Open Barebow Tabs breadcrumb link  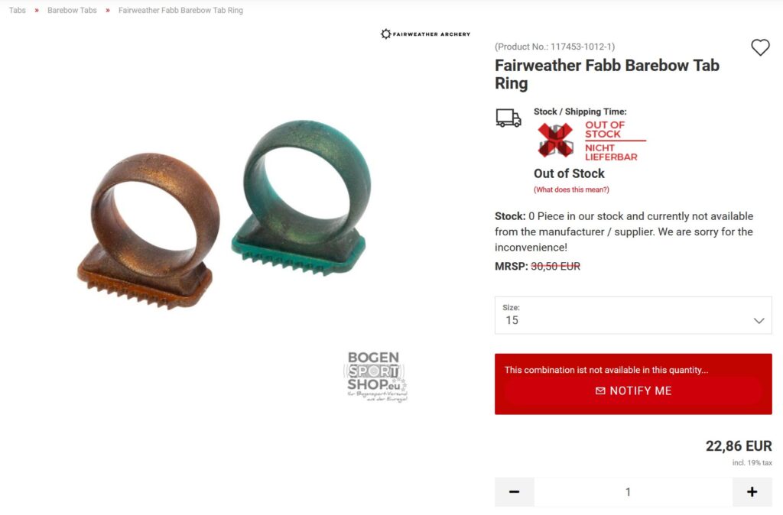click(72, 10)
